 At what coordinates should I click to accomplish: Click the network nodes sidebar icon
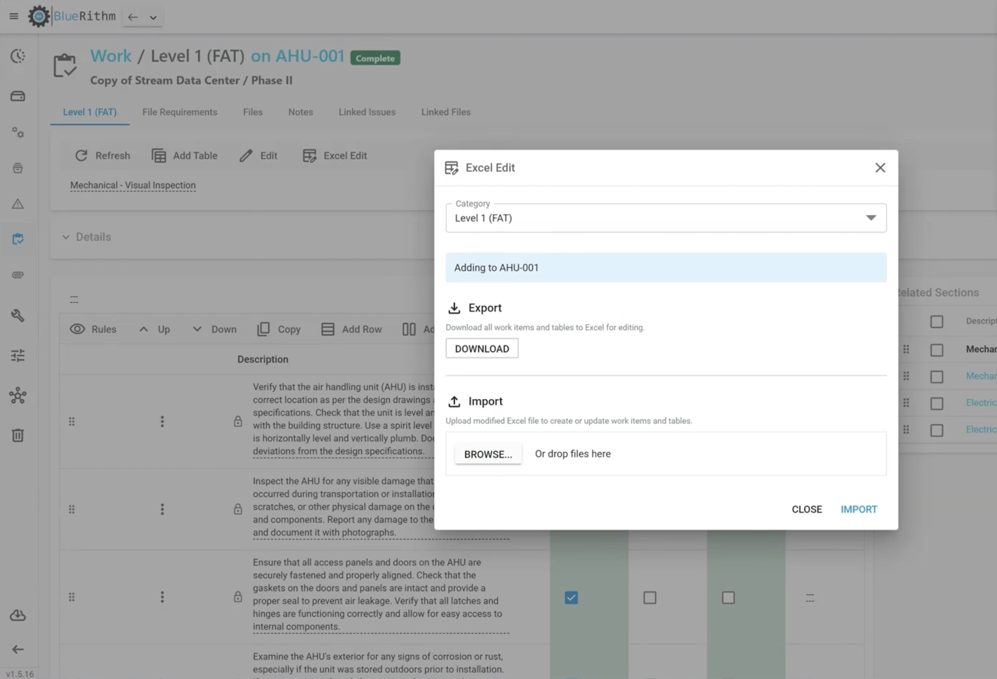click(x=18, y=396)
